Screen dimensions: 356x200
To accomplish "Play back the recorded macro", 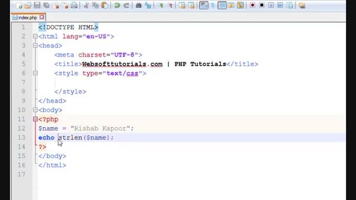I will tap(271, 5).
